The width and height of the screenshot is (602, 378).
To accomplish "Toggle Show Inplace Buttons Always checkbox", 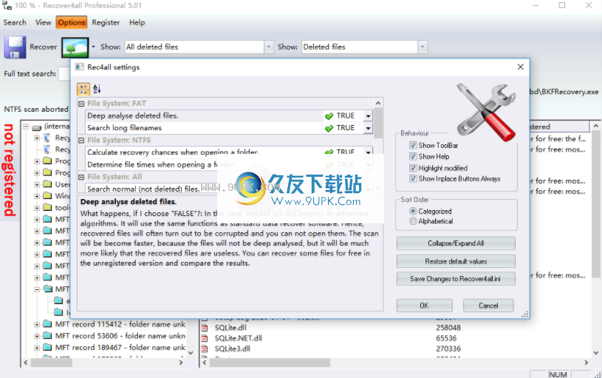I will click(413, 179).
